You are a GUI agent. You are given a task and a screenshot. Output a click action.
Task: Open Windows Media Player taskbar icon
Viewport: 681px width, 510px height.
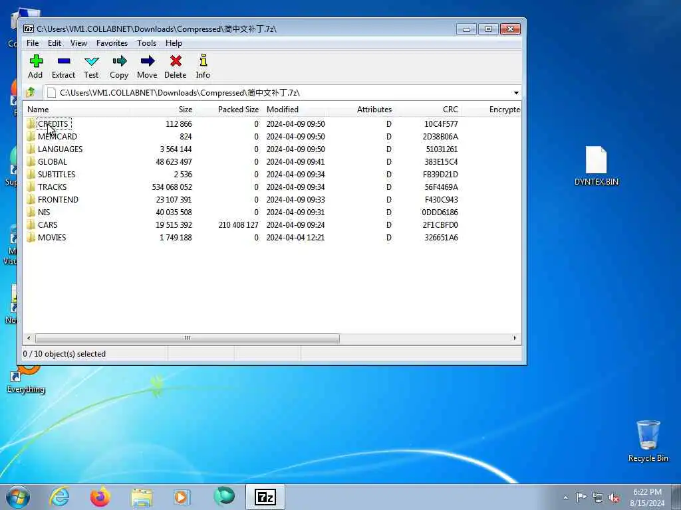coord(182,497)
